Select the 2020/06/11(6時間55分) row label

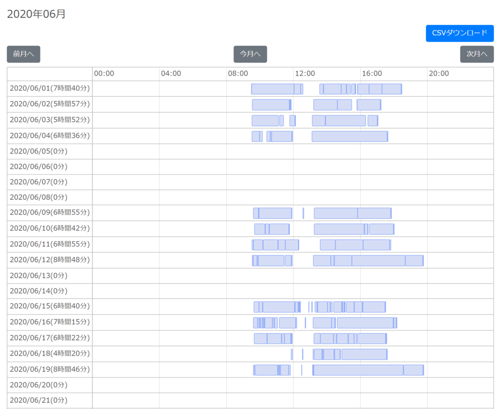click(50, 245)
